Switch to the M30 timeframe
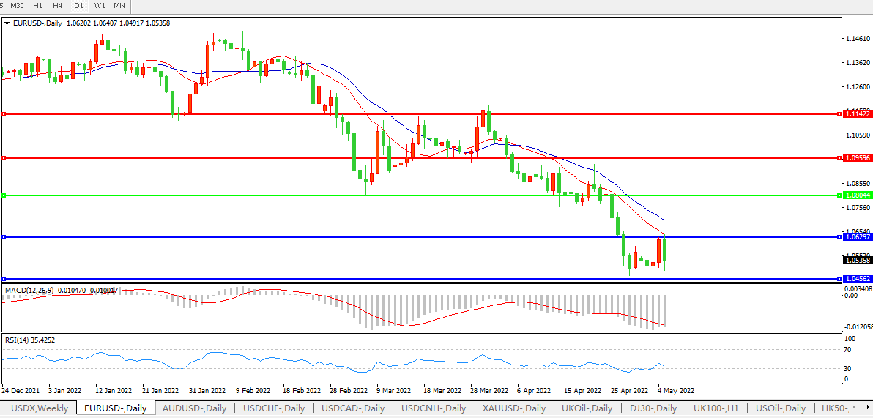873x418 pixels. coord(17,6)
